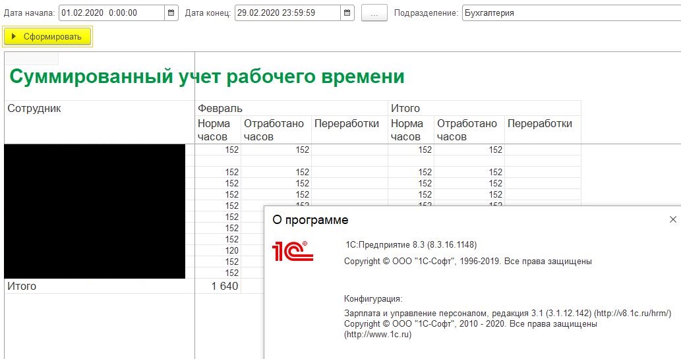Click the yellow Сформировать button
The height and width of the screenshot is (359, 681).
click(x=47, y=36)
